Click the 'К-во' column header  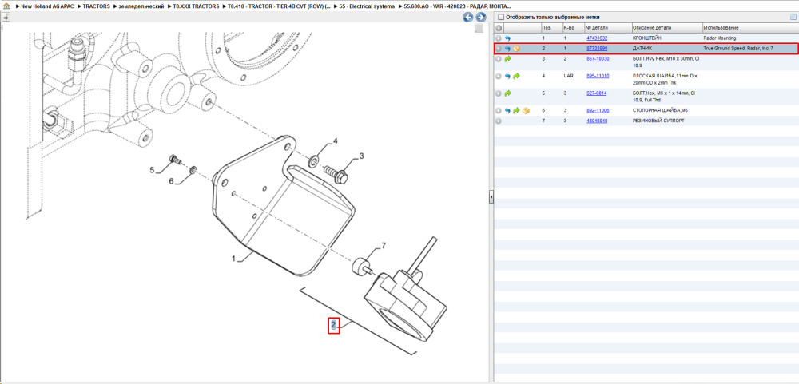coord(573,27)
